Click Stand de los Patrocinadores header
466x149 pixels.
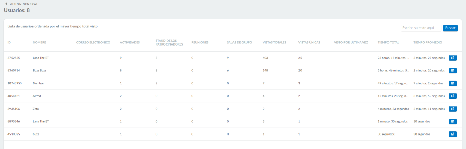click(169, 42)
